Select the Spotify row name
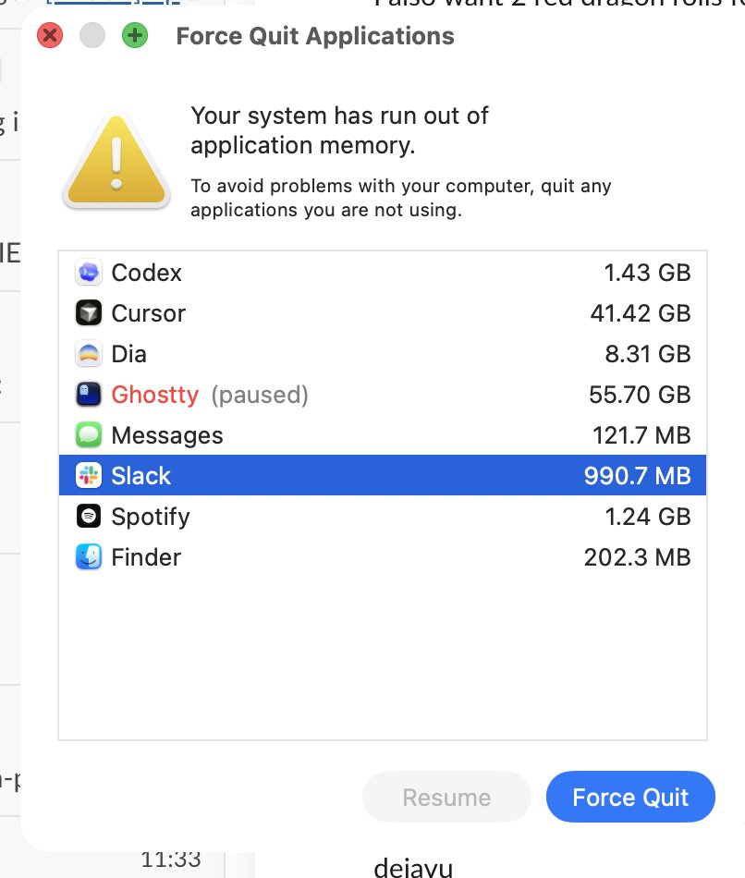Image resolution: width=745 pixels, height=878 pixels. (151, 517)
